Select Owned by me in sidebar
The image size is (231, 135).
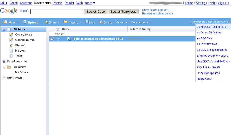24,35
